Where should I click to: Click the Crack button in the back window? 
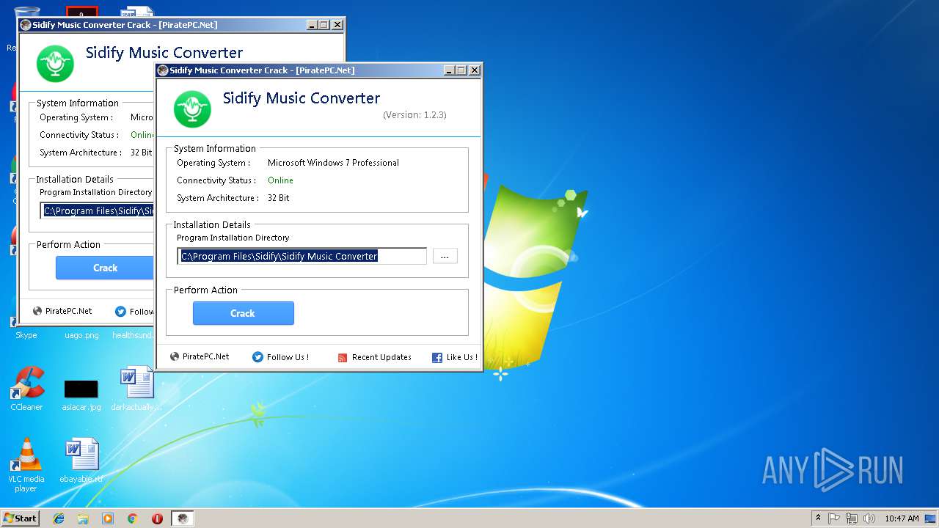tap(105, 268)
